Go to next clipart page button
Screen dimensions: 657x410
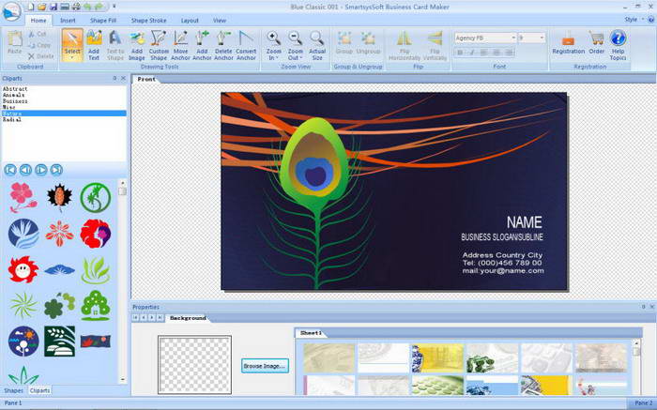41,170
